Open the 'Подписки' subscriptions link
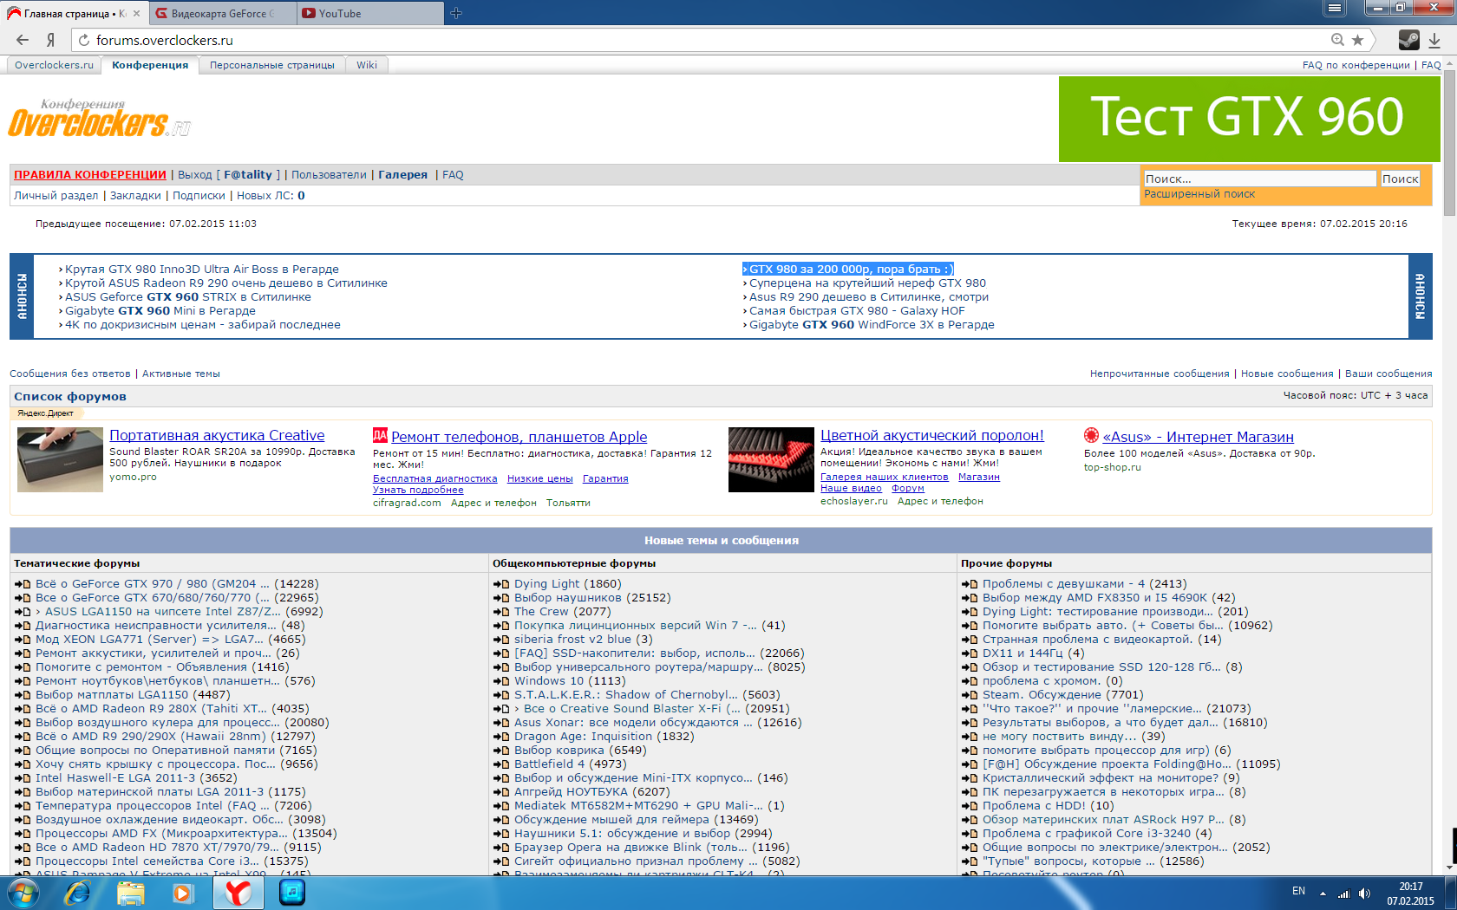The width and height of the screenshot is (1457, 910). (199, 195)
